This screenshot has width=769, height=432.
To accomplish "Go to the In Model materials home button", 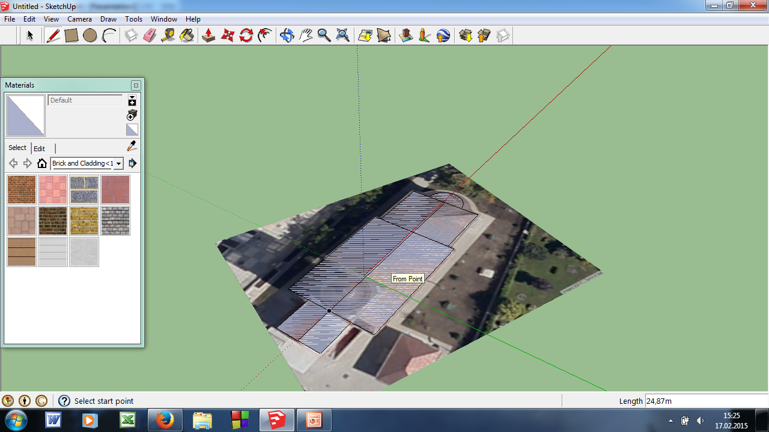I will coord(42,163).
